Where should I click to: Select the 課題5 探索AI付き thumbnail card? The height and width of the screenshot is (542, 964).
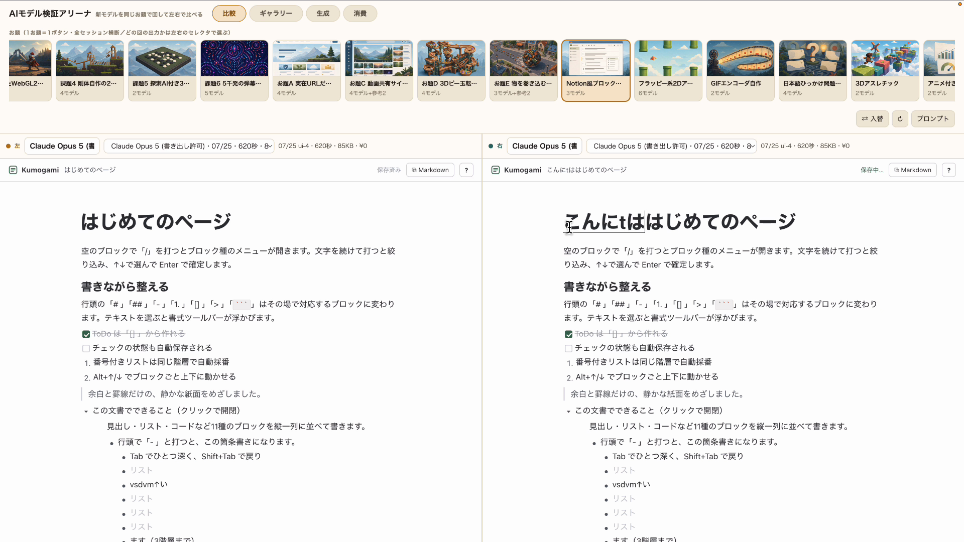pyautogui.click(x=162, y=71)
